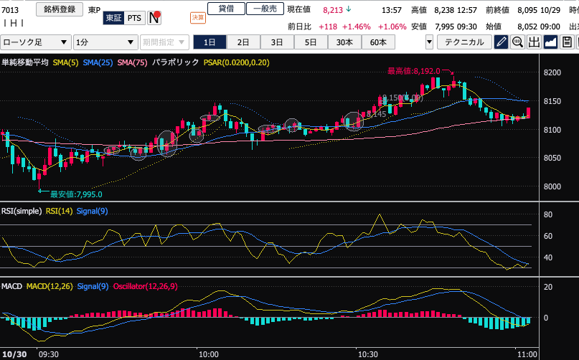Click the magnifier price display icon

pos(518,42)
